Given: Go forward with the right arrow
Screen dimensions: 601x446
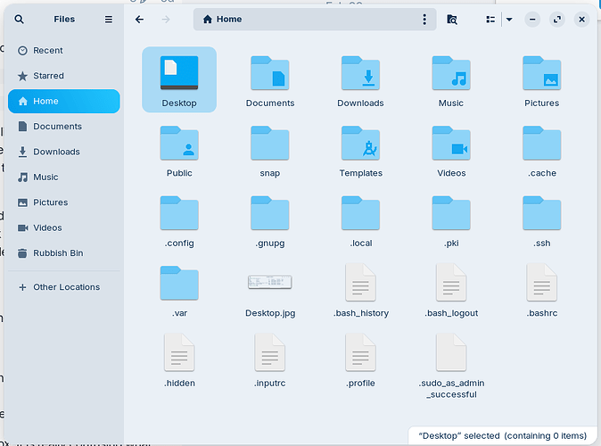Looking at the screenshot, I should pos(166,19).
